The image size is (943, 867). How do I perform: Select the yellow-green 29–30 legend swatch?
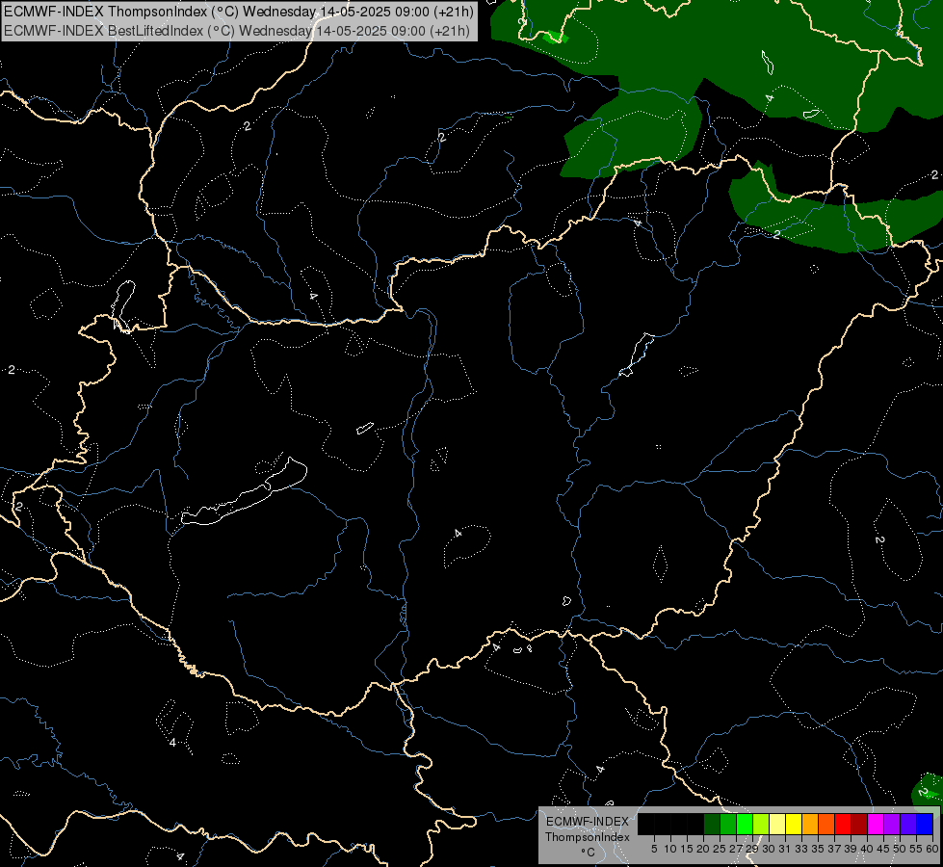pyautogui.click(x=761, y=824)
